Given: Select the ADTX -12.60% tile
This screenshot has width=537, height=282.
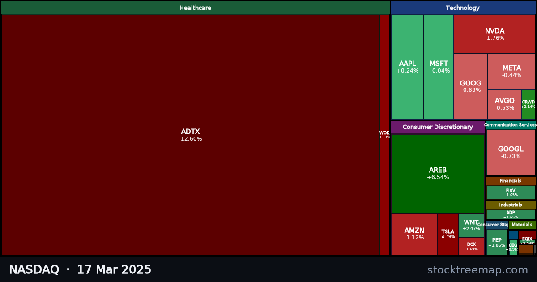Looking at the screenshot, I should click(191, 135).
